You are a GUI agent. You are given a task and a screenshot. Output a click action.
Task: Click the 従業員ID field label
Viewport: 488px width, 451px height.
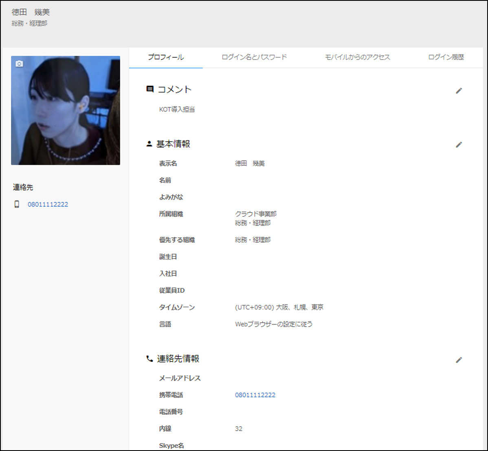(x=172, y=290)
